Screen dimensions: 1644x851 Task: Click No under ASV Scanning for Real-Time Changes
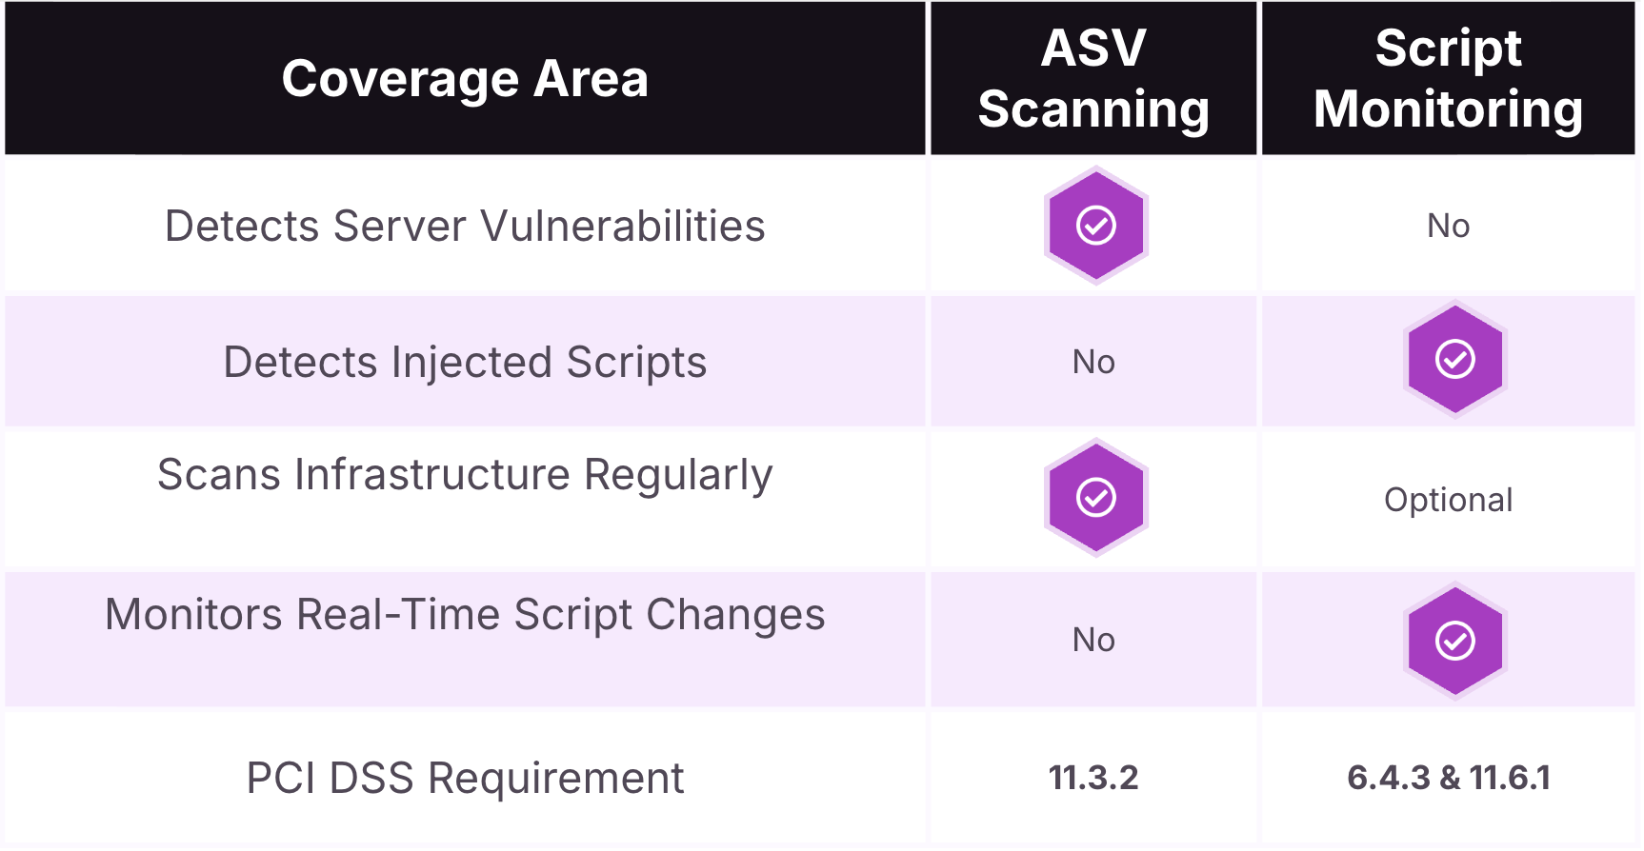(x=1093, y=641)
